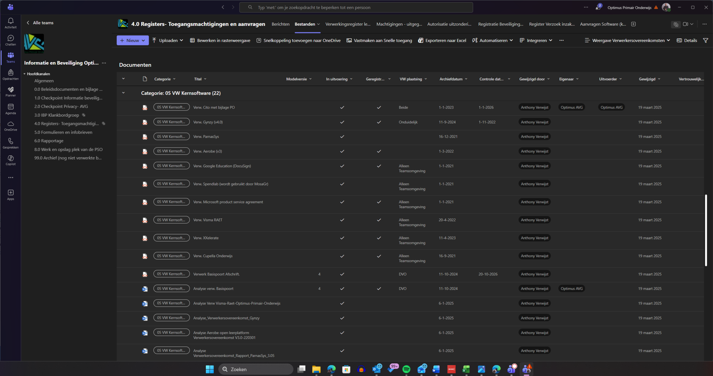Open Spotify from the taskbar
The height and width of the screenshot is (376, 713).
pyautogui.click(x=406, y=369)
